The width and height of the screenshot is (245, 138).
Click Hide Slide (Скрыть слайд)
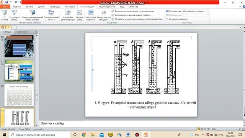tap(80, 15)
